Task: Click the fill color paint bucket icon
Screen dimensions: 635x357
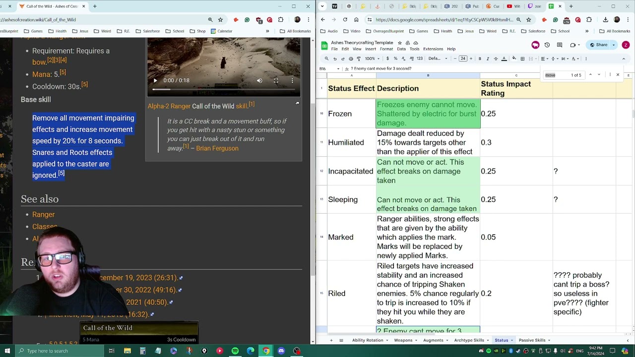Action: (514, 59)
